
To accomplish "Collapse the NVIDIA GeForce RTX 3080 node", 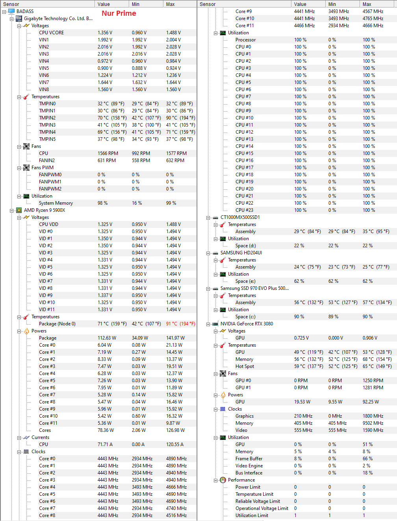I will coord(208,324).
